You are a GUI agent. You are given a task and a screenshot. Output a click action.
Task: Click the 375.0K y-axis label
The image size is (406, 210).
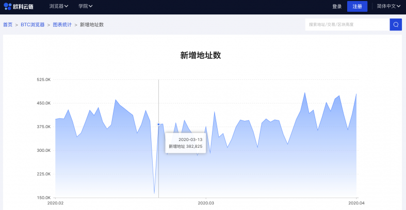click(44, 127)
